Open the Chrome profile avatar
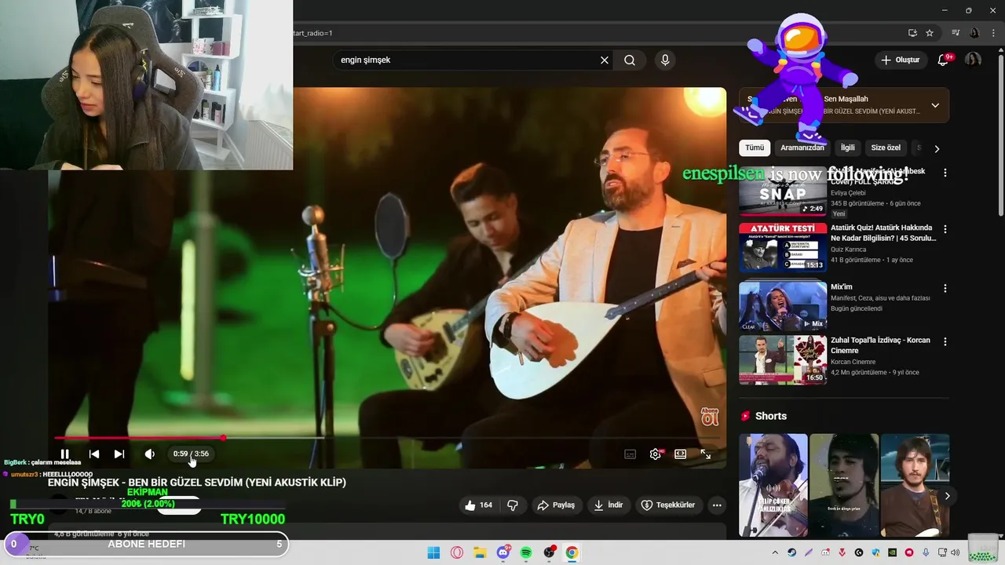Screen dimensions: 1005x565 tap(975, 33)
